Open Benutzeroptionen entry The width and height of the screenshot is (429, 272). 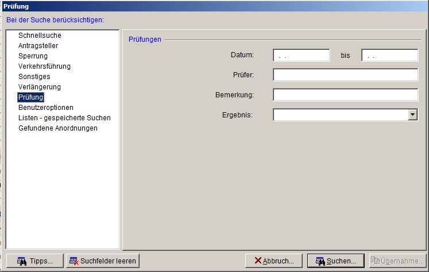tap(46, 108)
